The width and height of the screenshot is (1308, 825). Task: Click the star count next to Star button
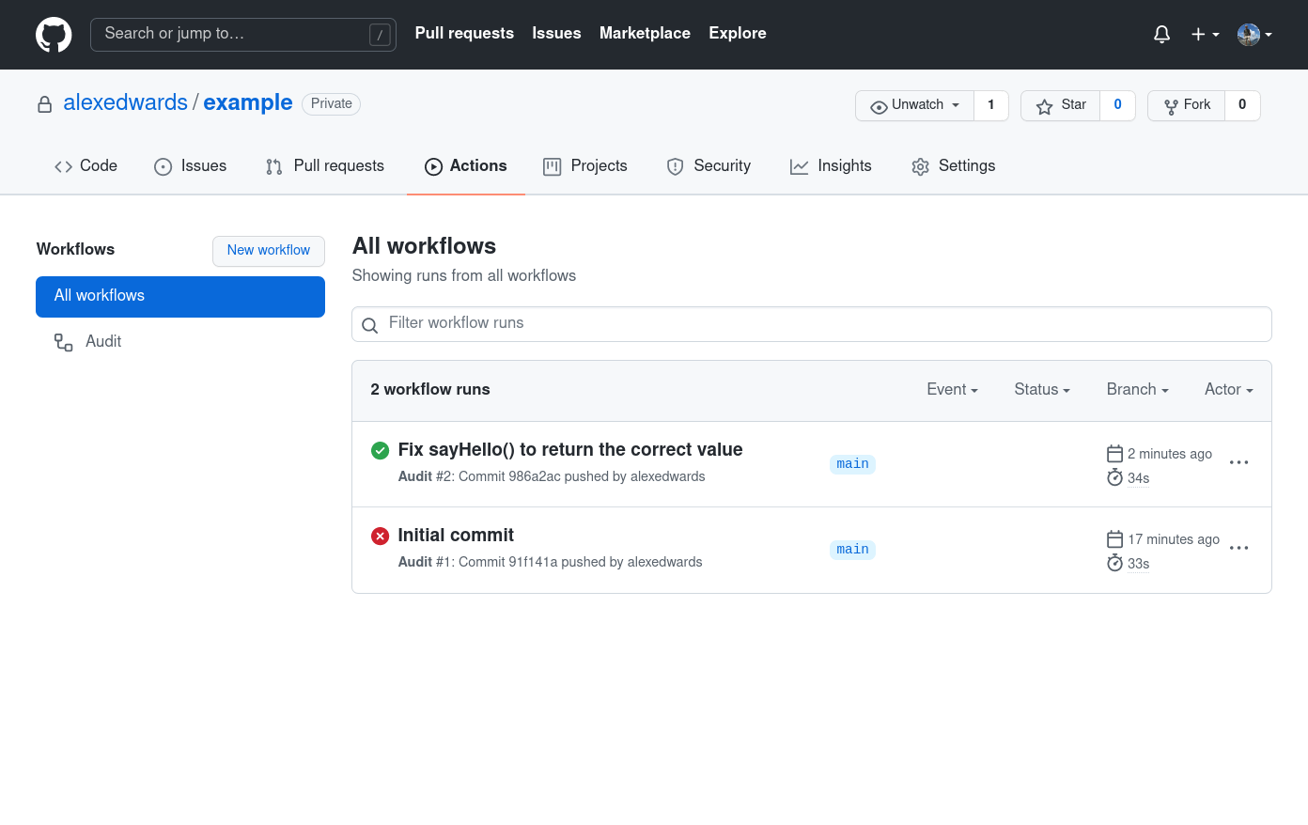click(1117, 105)
